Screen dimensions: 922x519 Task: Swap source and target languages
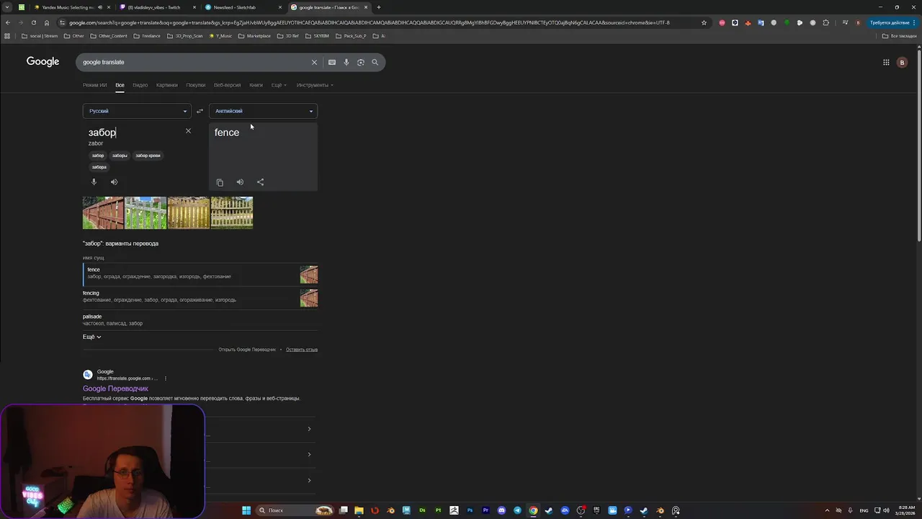[200, 111]
